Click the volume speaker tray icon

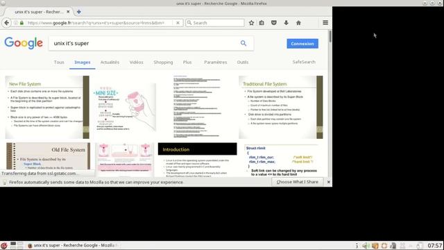tap(365, 246)
